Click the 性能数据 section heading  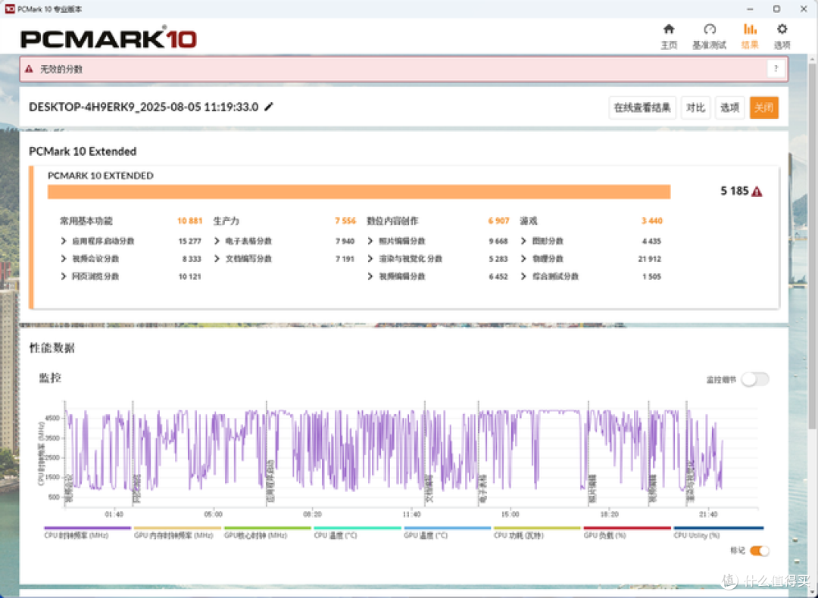point(52,347)
